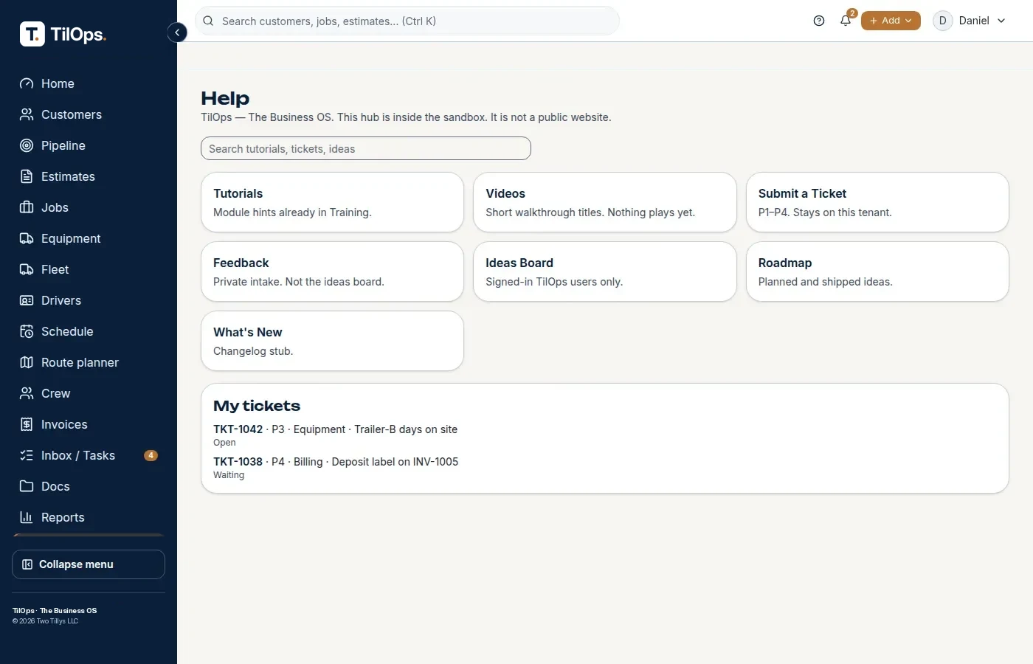Image resolution: width=1033 pixels, height=664 pixels.
Task: Click the Inbox / Tasks checklist icon
Action: 27,455
